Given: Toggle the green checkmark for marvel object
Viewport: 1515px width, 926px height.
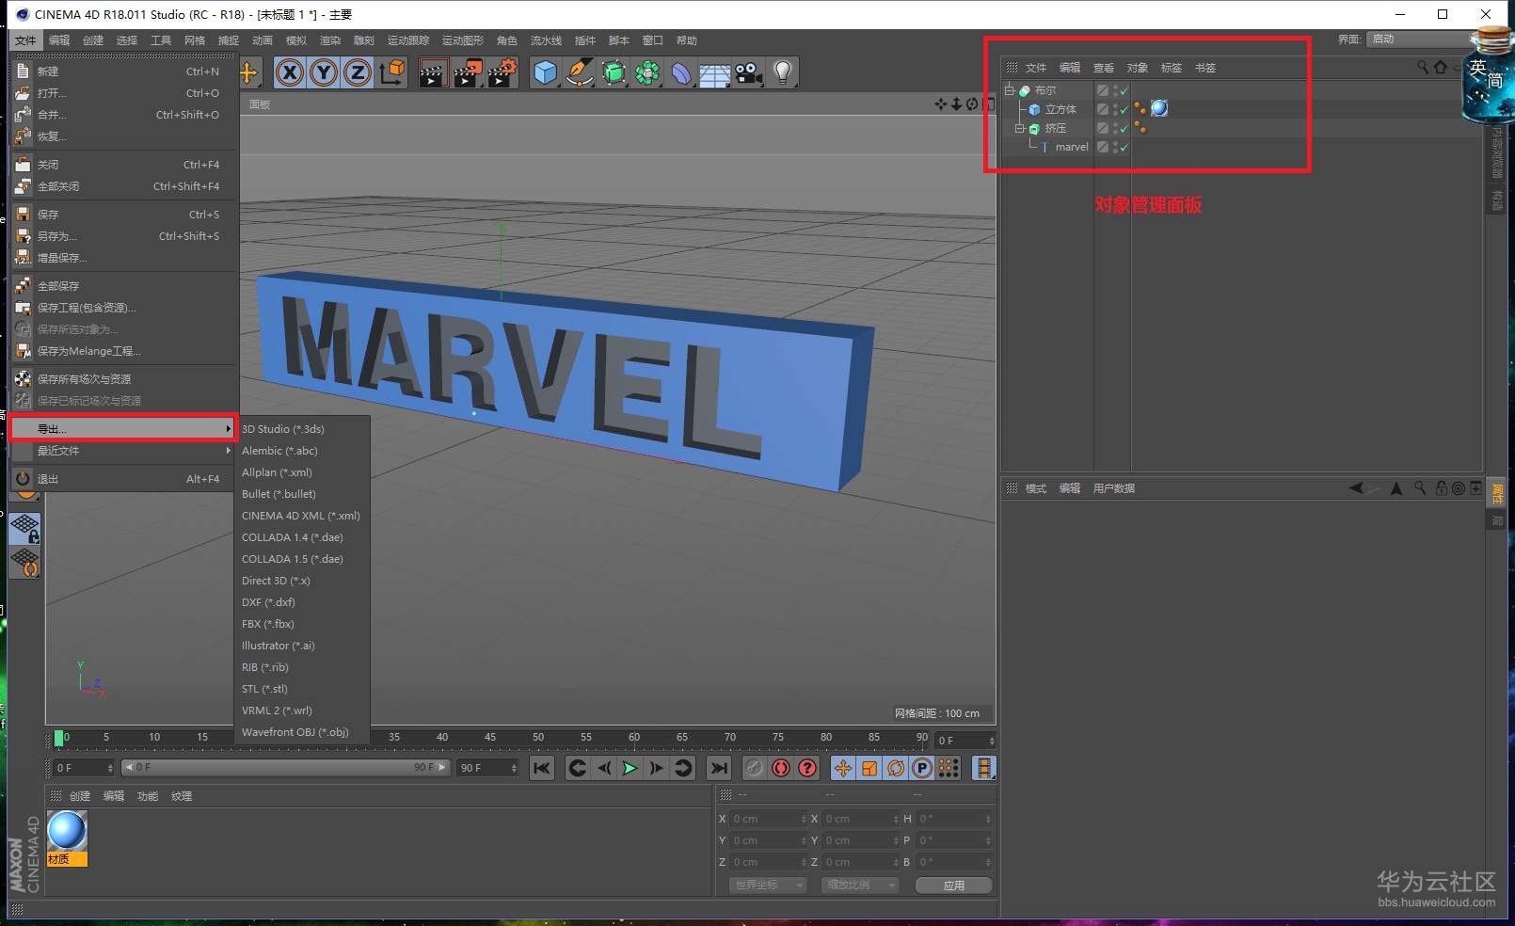Looking at the screenshot, I should tap(1124, 148).
